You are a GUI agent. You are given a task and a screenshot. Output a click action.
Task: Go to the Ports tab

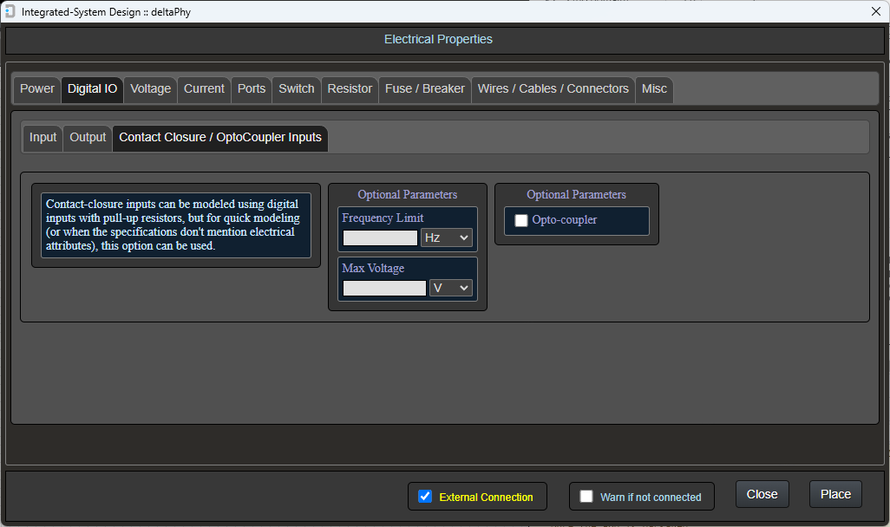point(252,89)
